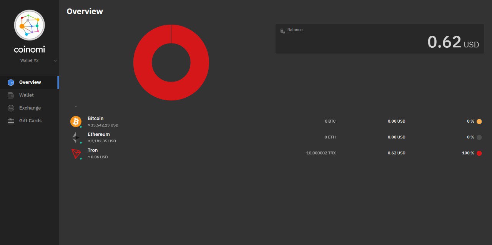Click the Balance coins icon

click(x=283, y=30)
